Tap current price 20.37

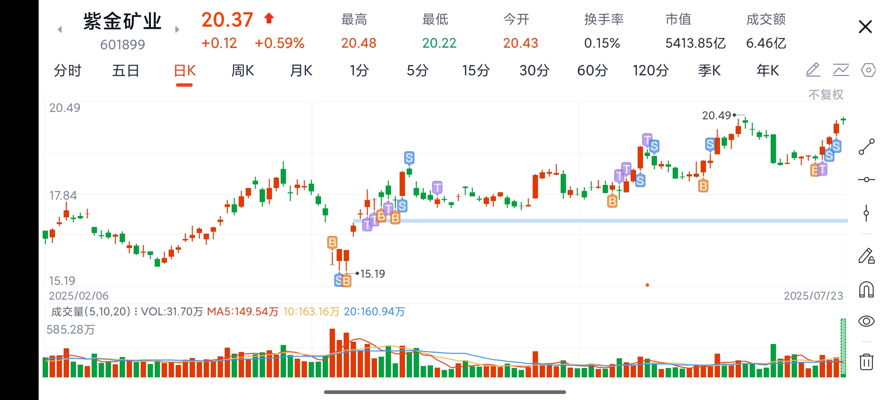[227, 20]
